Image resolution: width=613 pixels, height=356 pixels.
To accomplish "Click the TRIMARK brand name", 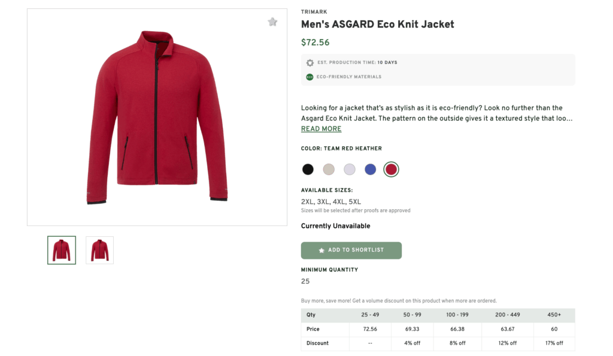I will coord(314,11).
